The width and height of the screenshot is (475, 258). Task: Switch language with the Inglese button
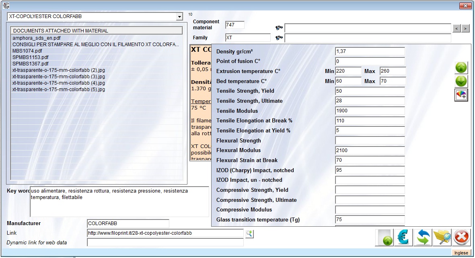[x=461, y=253]
